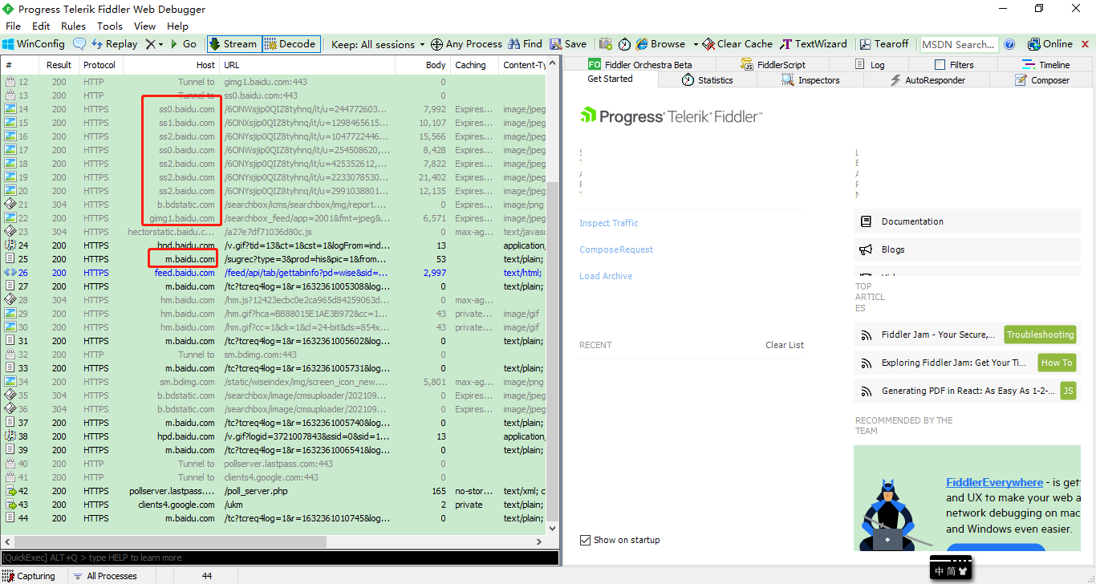The height and width of the screenshot is (584, 1096).
Task: Open the Keep: All sessions dropdown
Action: tap(378, 44)
